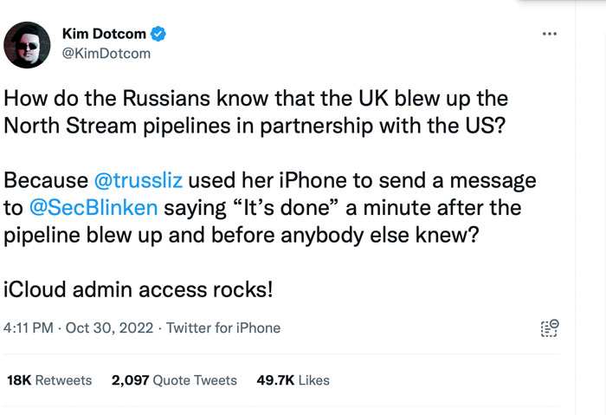Viewport: 606px width, 415px height.
Task: Click the blue verified badge
Action: [x=158, y=34]
